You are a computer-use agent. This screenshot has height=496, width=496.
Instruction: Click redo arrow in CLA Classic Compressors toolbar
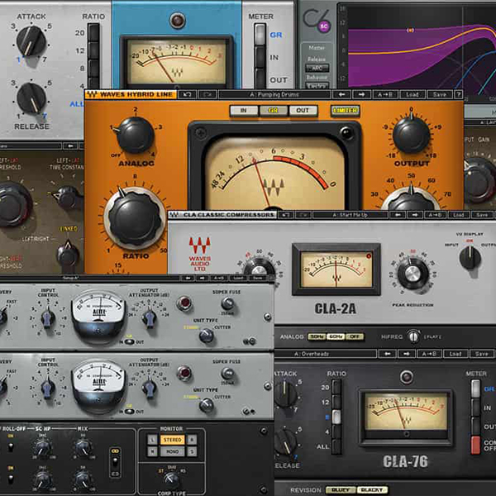pyautogui.click(x=303, y=215)
